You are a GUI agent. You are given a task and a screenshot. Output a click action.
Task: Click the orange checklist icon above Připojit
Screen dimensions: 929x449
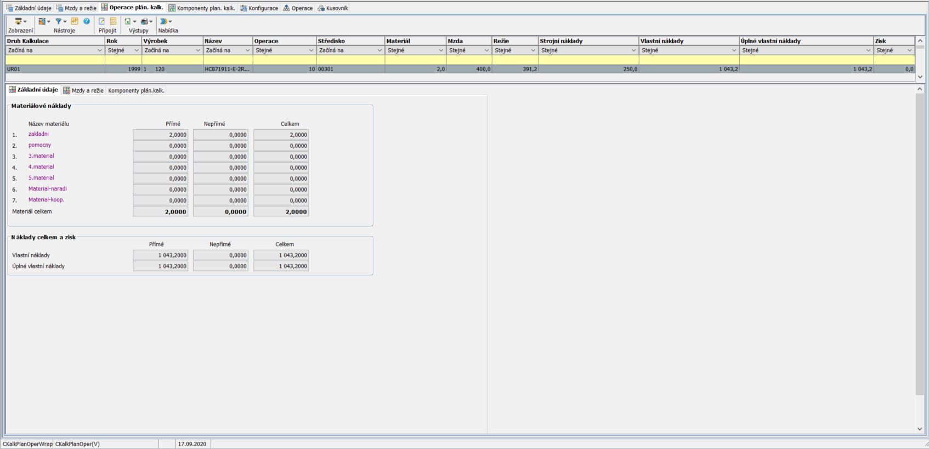[113, 21]
